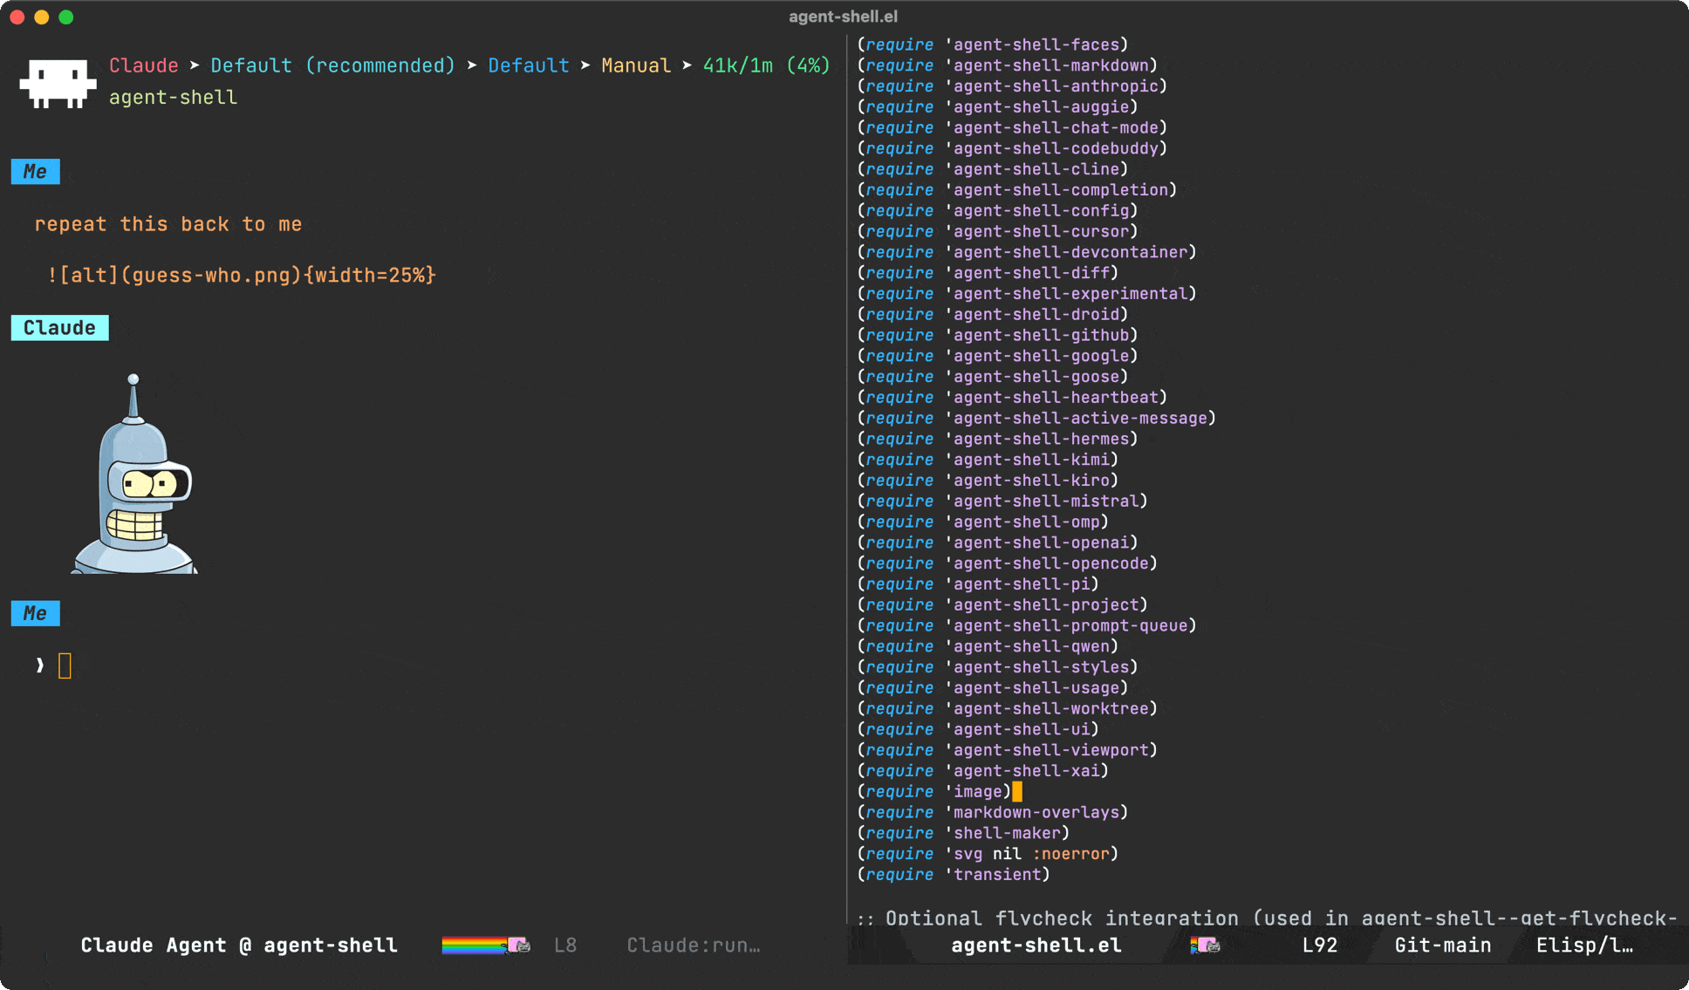Click the line (require 'agent-shell-kiro)
The image size is (1689, 990).
click(x=988, y=481)
